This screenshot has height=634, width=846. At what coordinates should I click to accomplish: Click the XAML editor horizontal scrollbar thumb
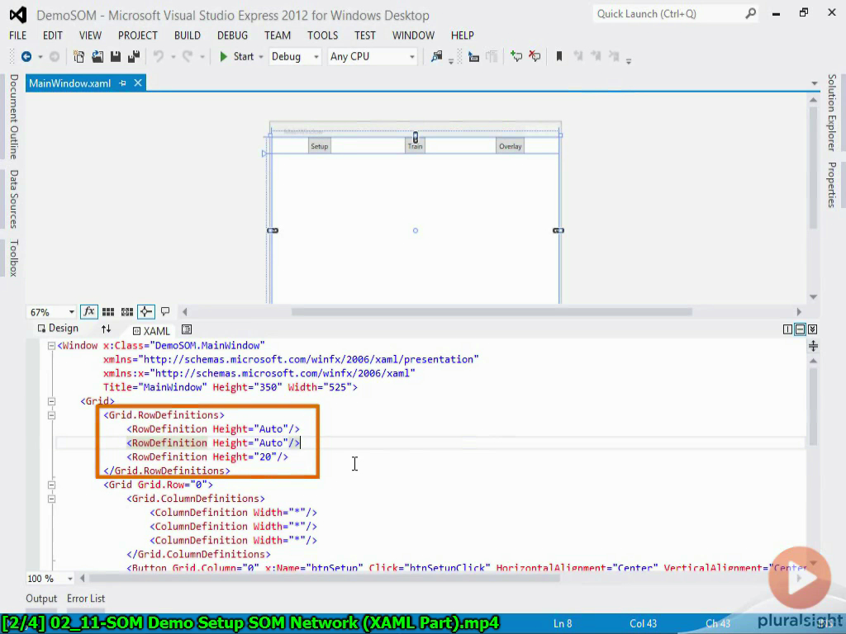coord(325,579)
